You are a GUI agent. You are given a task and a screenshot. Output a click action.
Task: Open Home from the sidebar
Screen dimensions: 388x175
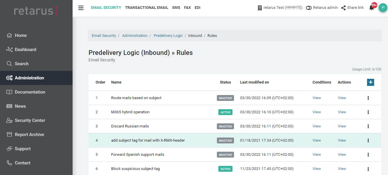tap(21, 35)
